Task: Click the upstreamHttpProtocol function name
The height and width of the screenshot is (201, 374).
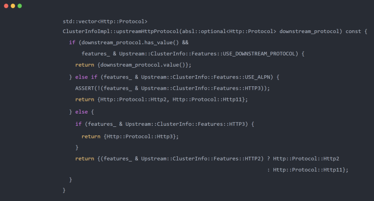Action: coord(147,31)
